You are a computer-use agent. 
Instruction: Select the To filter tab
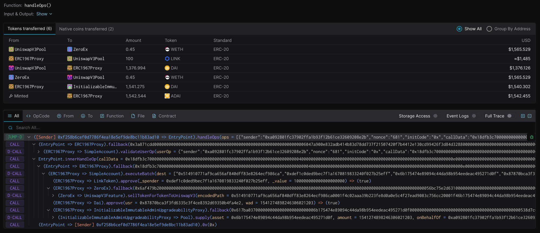87,116
